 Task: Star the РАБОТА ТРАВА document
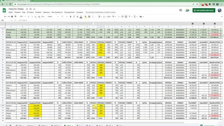[x=27, y=9]
